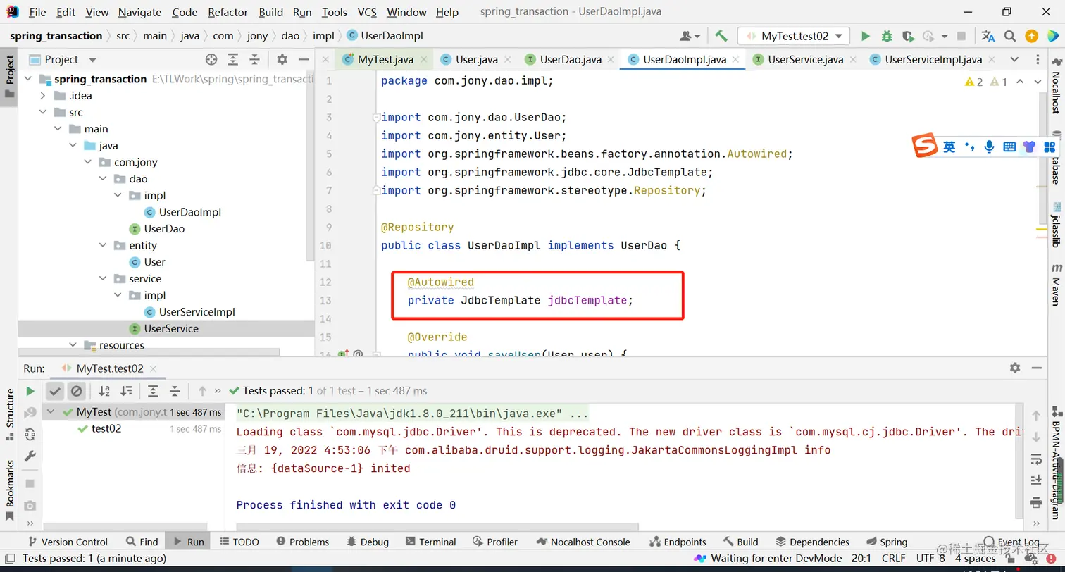Open the Maven tool window

point(1057,286)
